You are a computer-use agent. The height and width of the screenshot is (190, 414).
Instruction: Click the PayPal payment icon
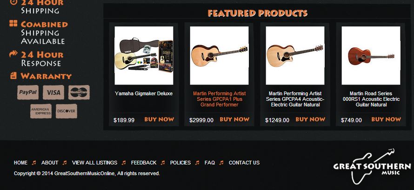pyautogui.click(x=28, y=92)
